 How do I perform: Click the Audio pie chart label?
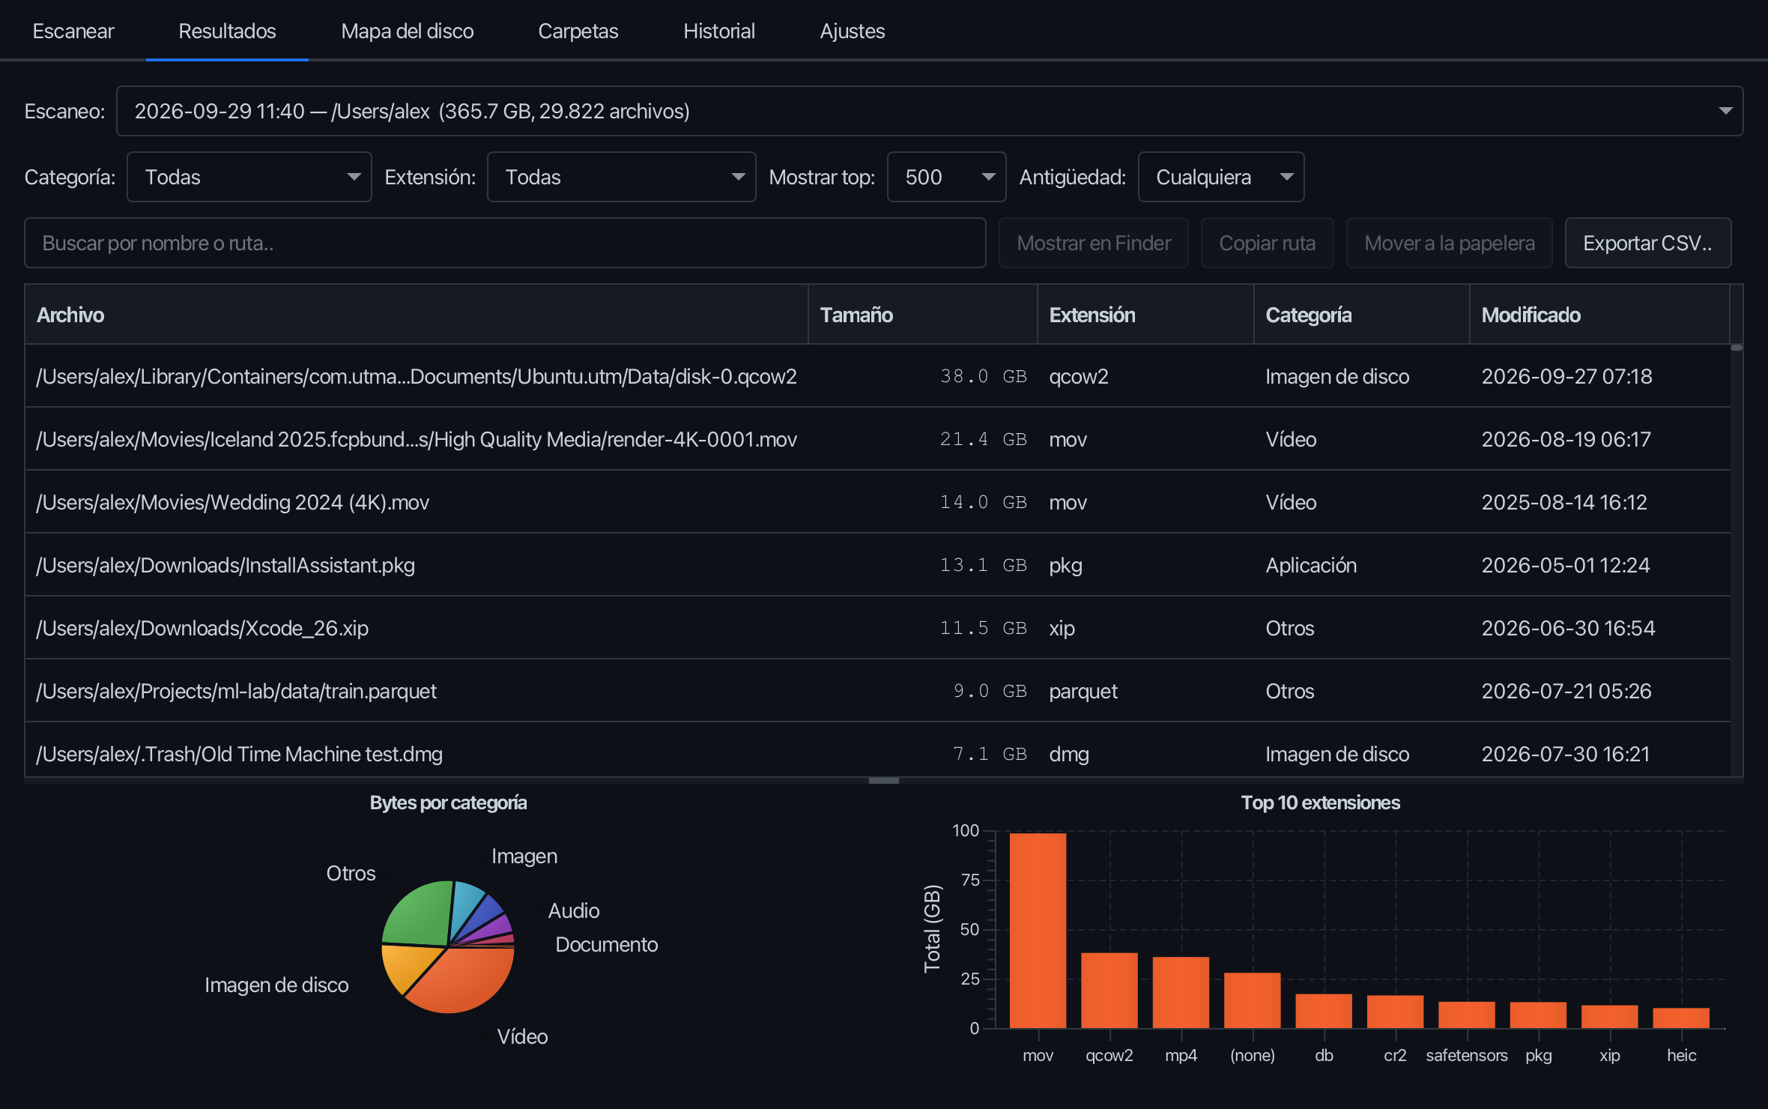[574, 910]
